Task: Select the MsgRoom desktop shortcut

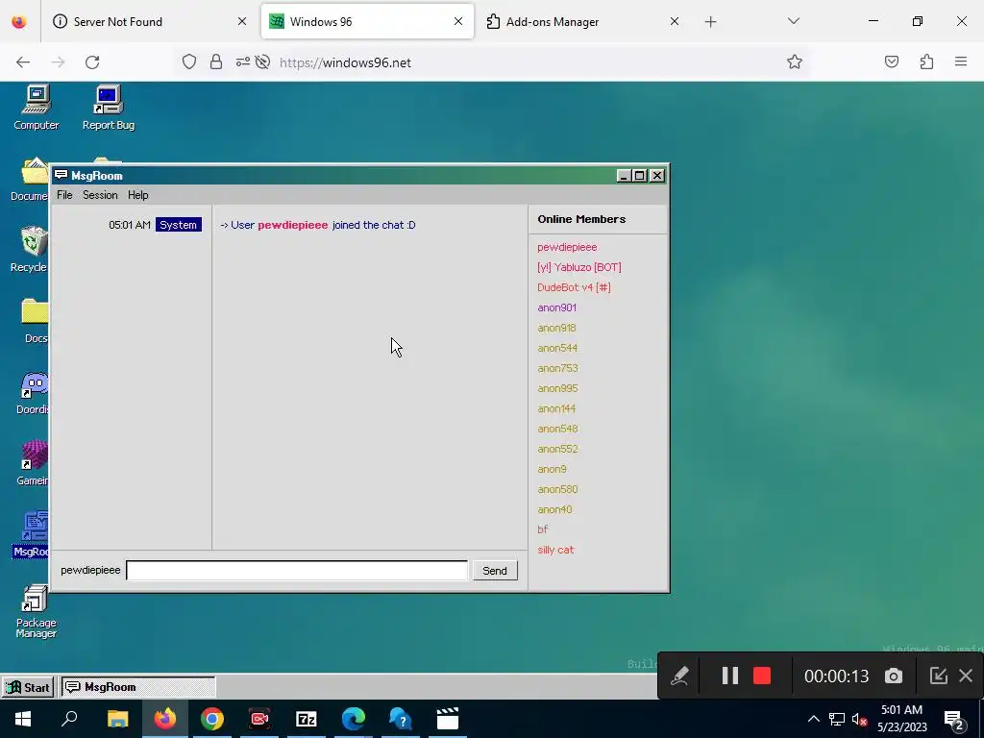Action: 32,534
